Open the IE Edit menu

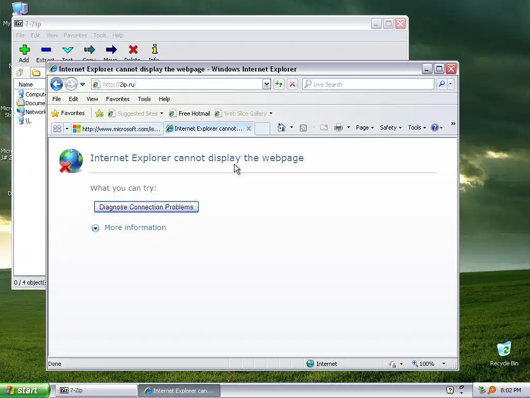[x=73, y=99]
